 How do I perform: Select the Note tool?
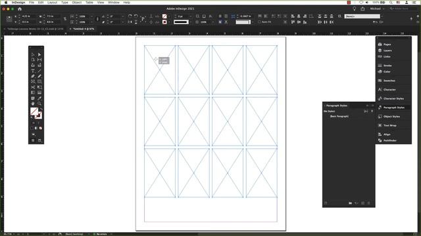coord(33,98)
